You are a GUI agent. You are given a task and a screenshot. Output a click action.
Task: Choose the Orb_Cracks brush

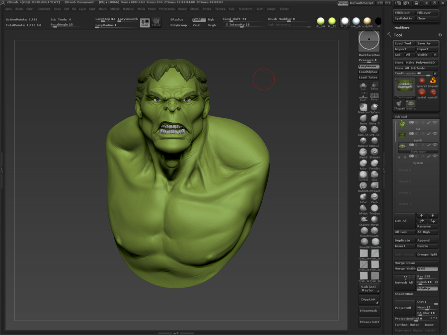coord(374,130)
